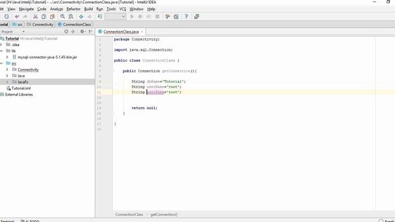Click the Undo arrow icon
The height and width of the screenshot is (222, 395).
pos(17,17)
